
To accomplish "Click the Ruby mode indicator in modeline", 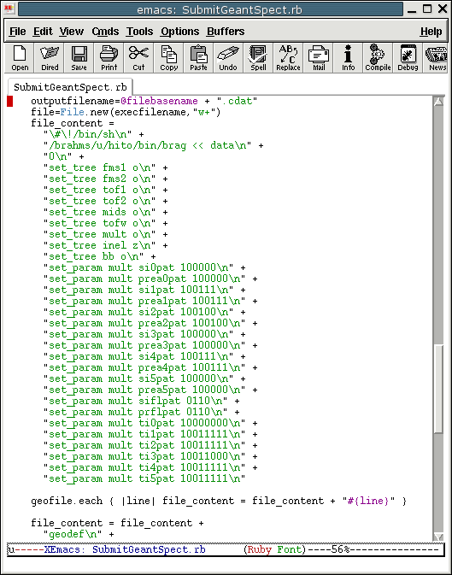I will 259,549.
